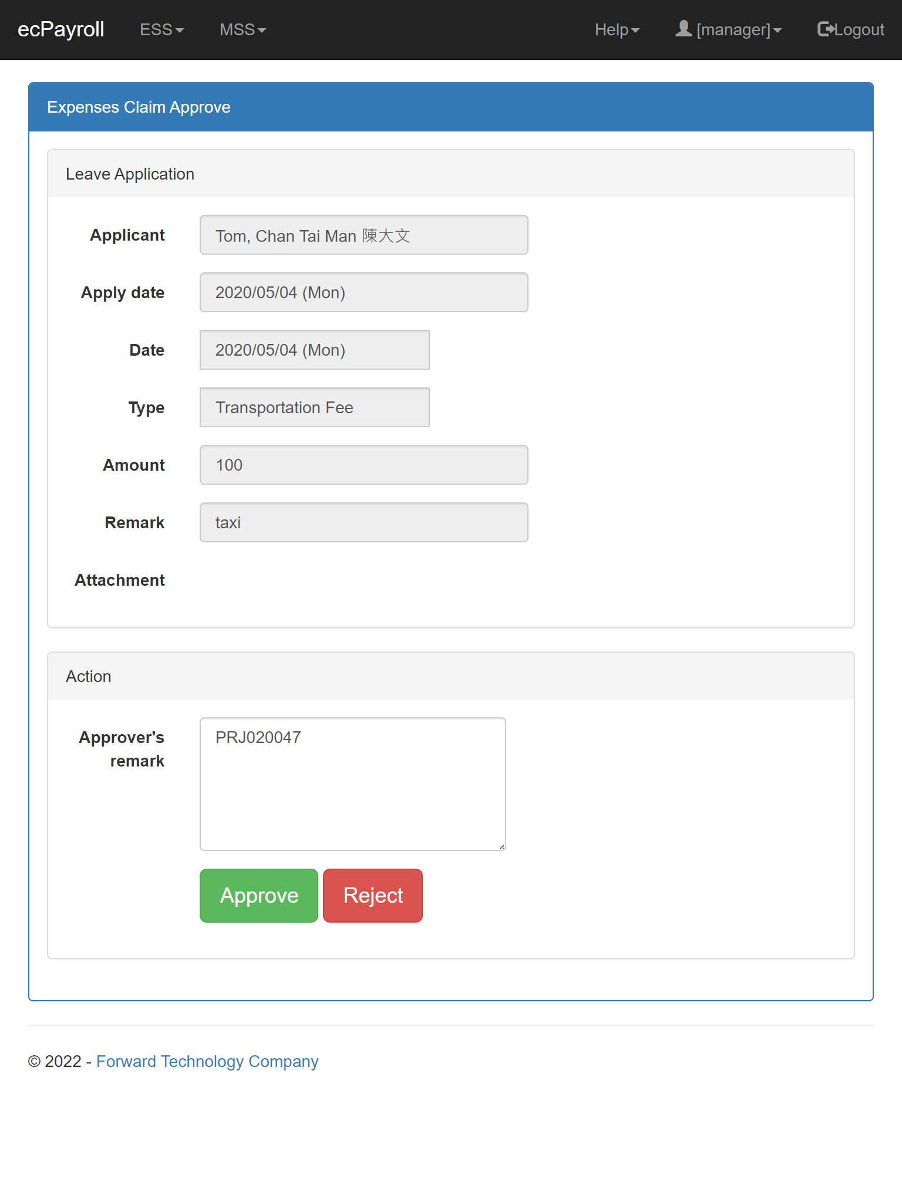This screenshot has width=902, height=1202.
Task: Focus the Approver's remark text area
Action: click(x=353, y=784)
